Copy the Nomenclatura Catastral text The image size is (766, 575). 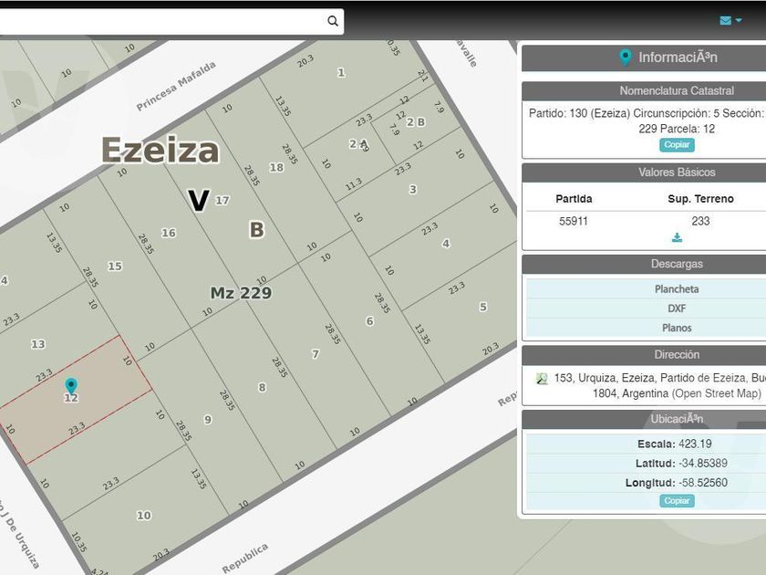[x=677, y=145]
